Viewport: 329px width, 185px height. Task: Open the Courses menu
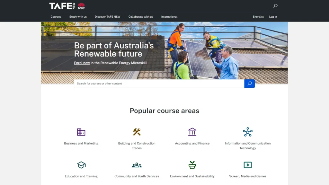(56, 17)
